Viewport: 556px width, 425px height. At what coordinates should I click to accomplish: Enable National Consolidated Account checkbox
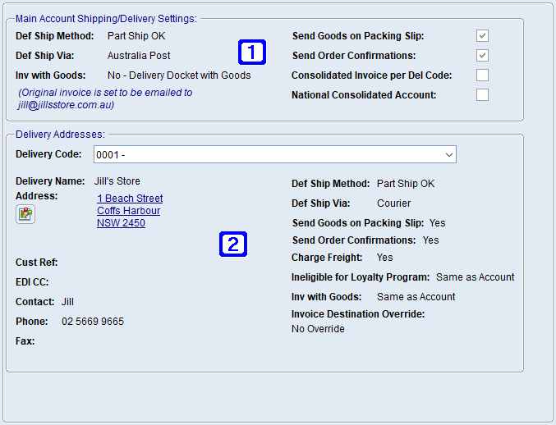tap(482, 95)
